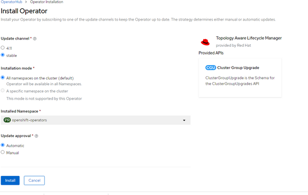Click the Operator Installation breadcrumb

47,2
